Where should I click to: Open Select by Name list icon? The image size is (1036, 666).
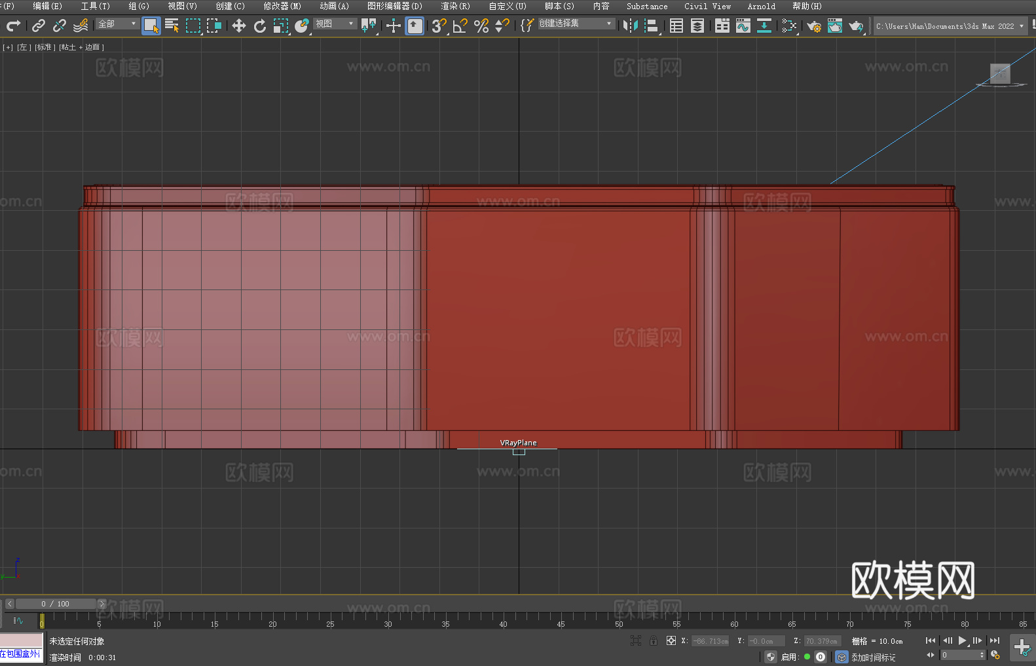click(172, 26)
